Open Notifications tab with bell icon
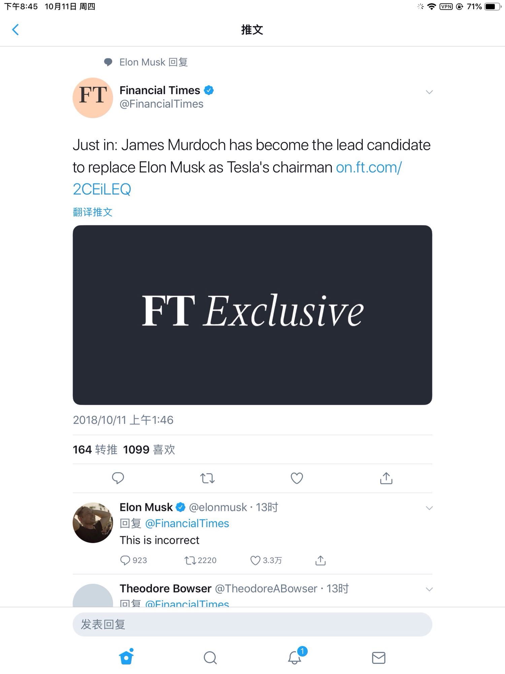505x674 pixels. pos(295,657)
